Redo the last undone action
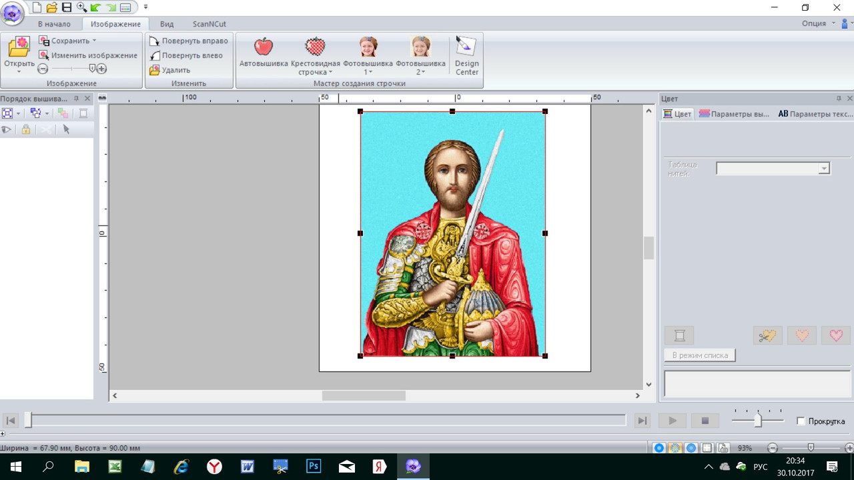The width and height of the screenshot is (854, 480). coord(110,7)
